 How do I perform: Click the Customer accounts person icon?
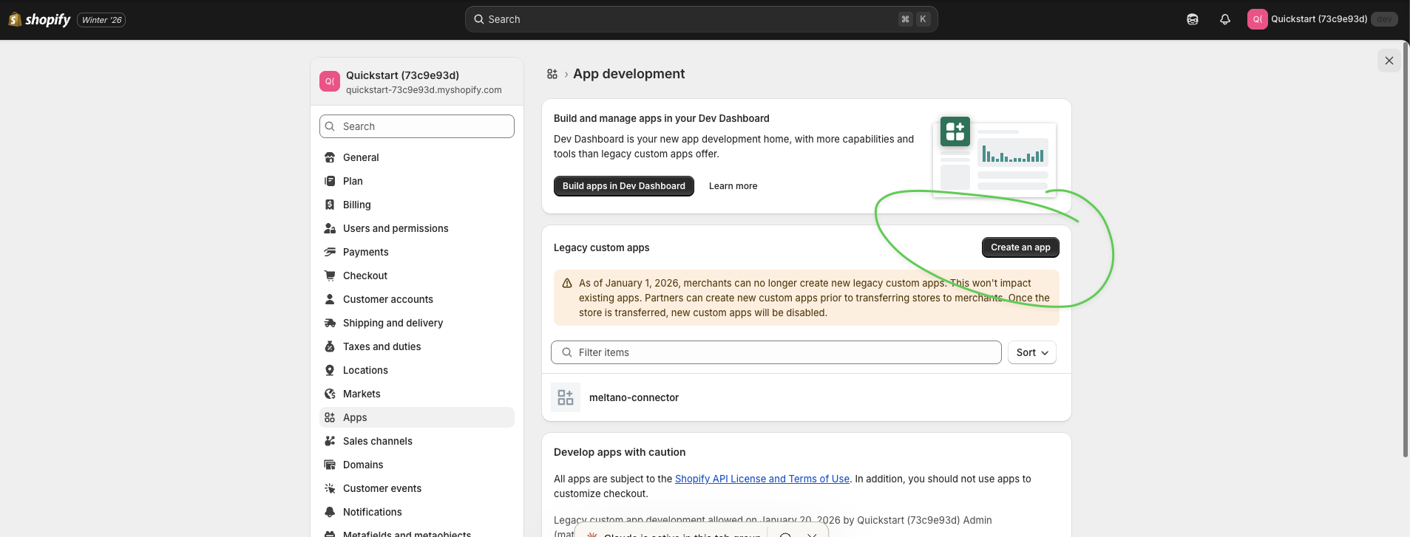330,299
